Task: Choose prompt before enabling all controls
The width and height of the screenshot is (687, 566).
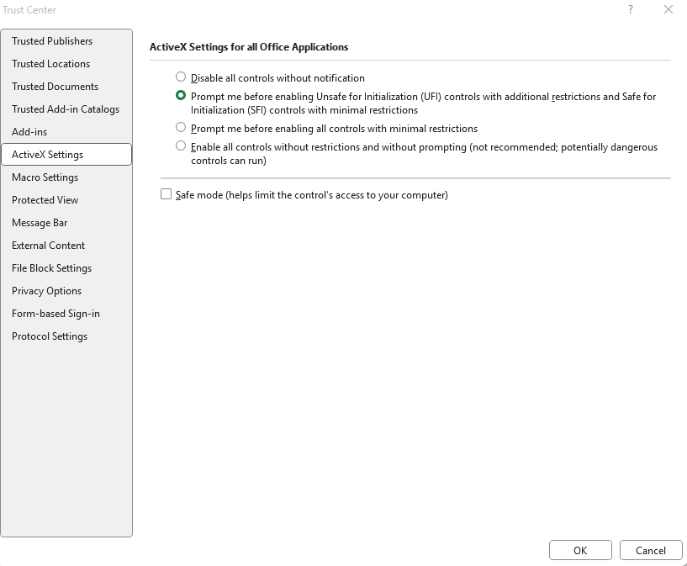Action: 180,129
